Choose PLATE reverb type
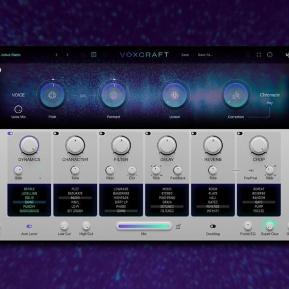This screenshot has width=289, height=289. click(213, 193)
